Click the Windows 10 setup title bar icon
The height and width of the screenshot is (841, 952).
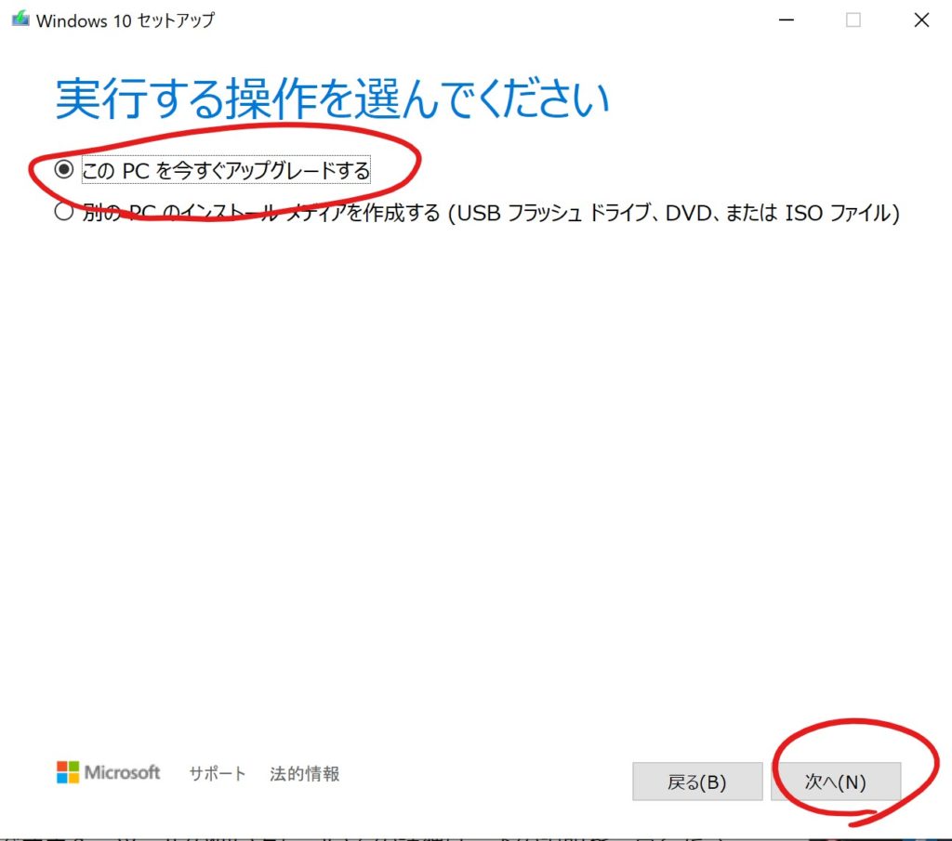(20, 19)
